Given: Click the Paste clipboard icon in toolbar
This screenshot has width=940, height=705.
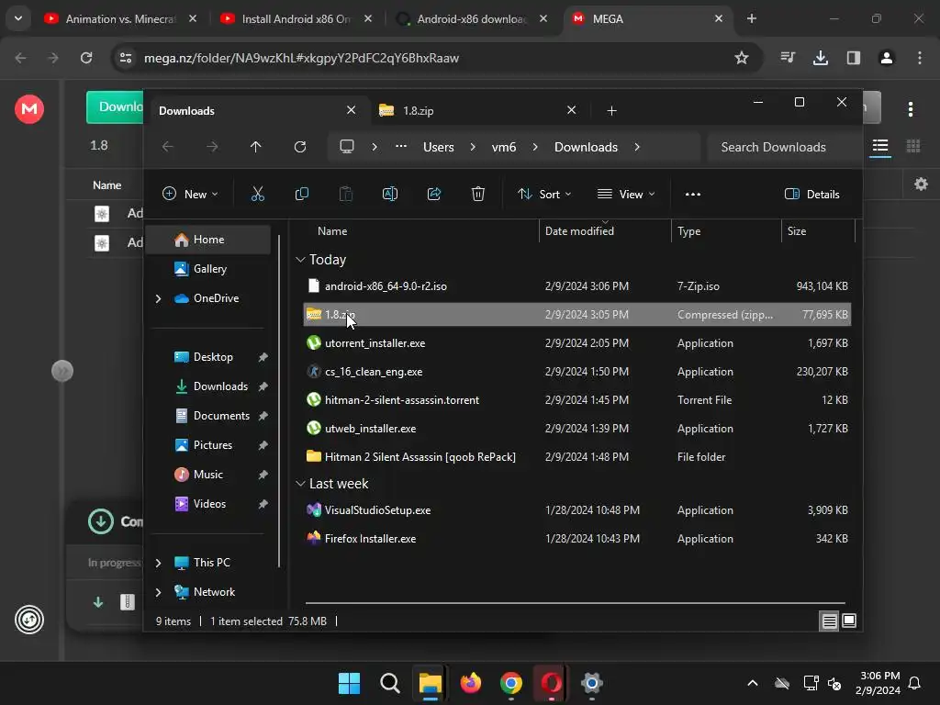Looking at the screenshot, I should 346,194.
